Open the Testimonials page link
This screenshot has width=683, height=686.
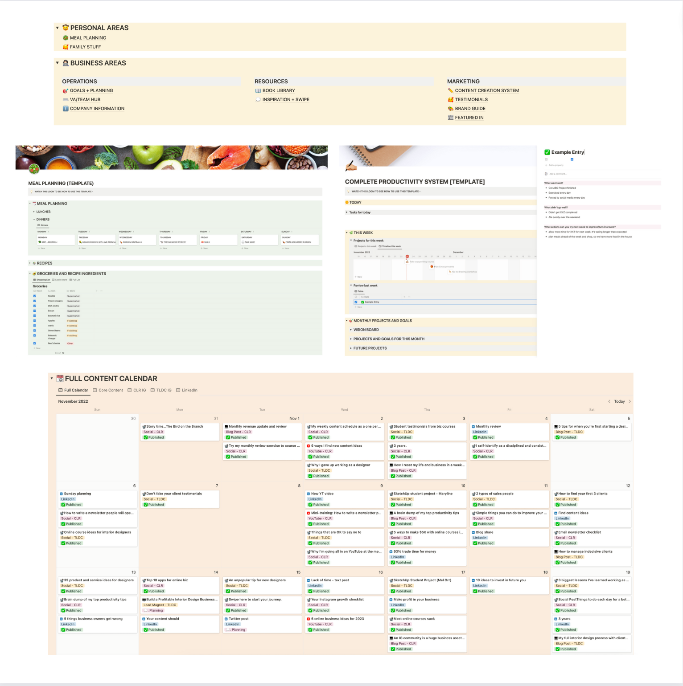(471, 100)
